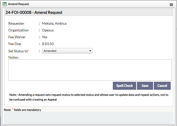Viewport: 177px width, 126px height.
Task: Expand the arrow beside Amended status
Action: point(90,51)
